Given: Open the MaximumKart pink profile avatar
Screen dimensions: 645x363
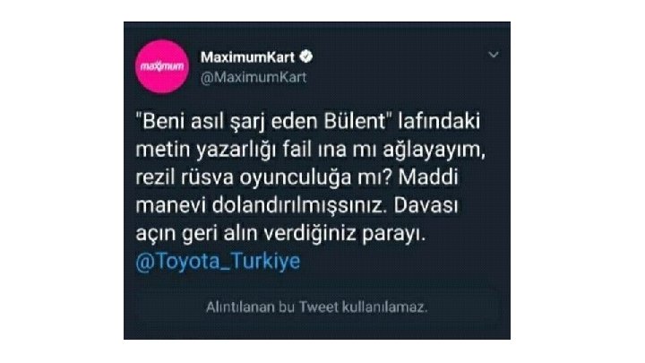Looking at the screenshot, I should (162, 66).
